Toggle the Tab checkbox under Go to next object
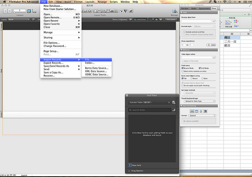This screenshot has height=177, width=252. 182,78
